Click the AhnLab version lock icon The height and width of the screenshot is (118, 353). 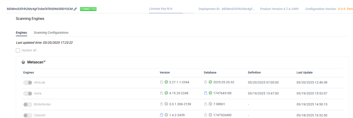click(161, 82)
